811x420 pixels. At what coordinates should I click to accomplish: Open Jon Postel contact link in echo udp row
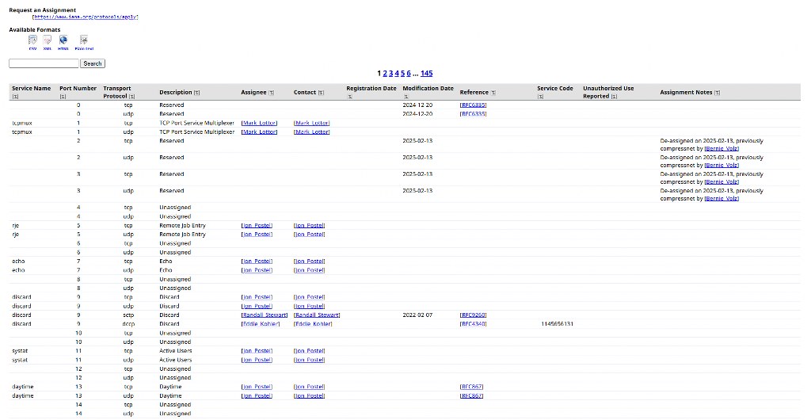[x=310, y=270]
